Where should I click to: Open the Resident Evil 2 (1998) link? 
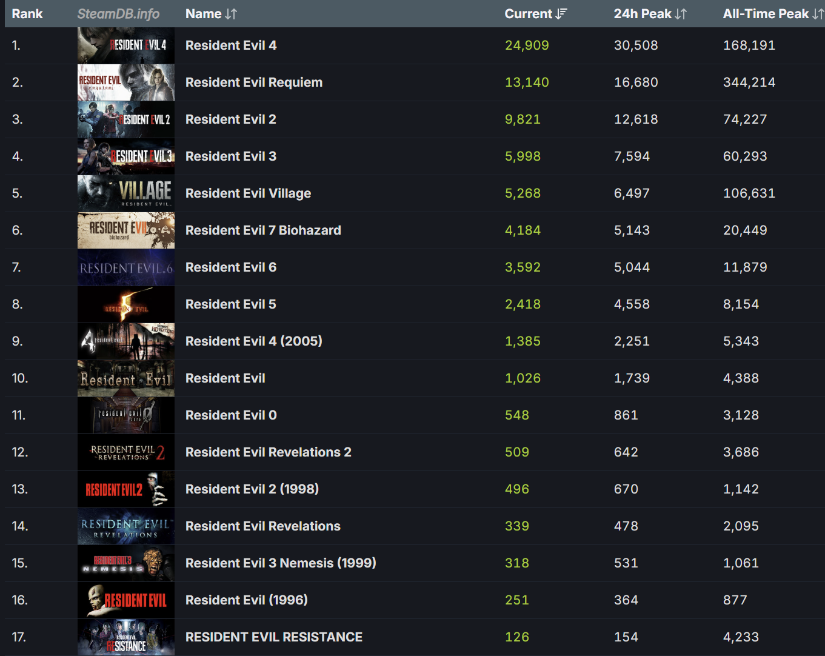click(252, 489)
